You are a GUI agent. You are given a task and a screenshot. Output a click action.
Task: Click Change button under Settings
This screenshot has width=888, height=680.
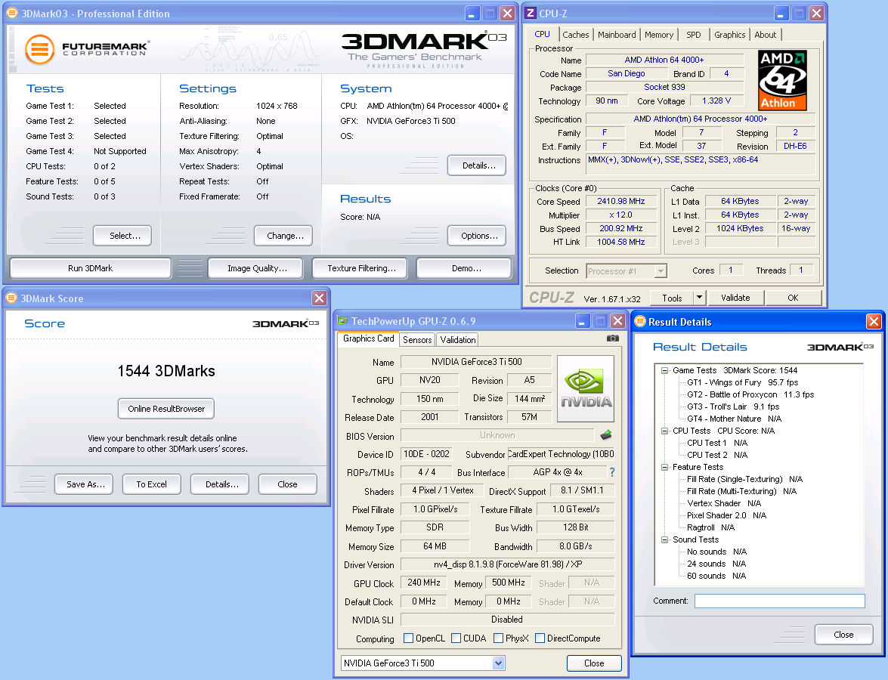284,236
